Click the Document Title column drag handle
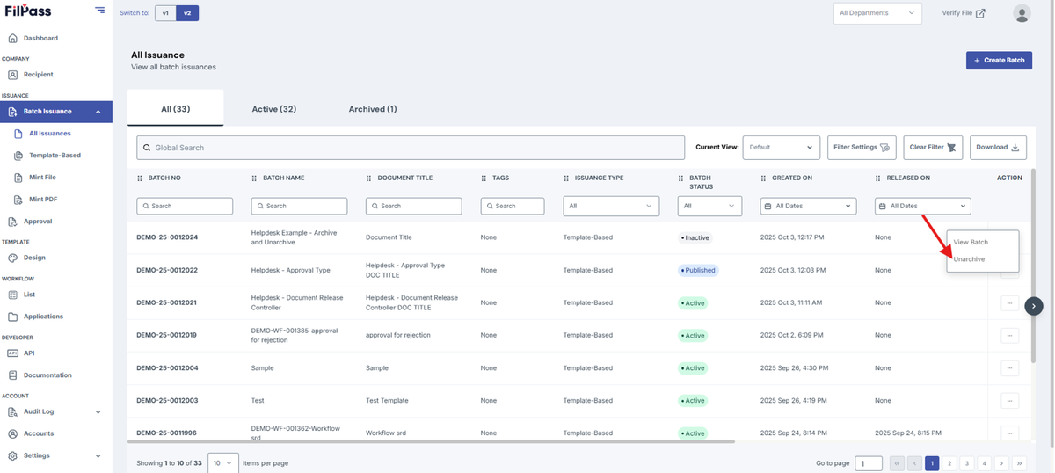1055x473 pixels. point(369,178)
